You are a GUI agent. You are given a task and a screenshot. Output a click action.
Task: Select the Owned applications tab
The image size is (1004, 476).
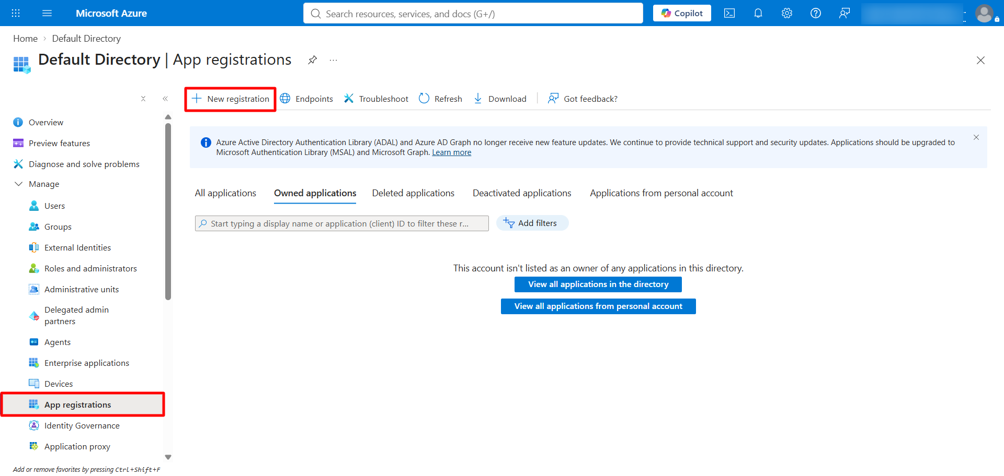click(x=315, y=193)
